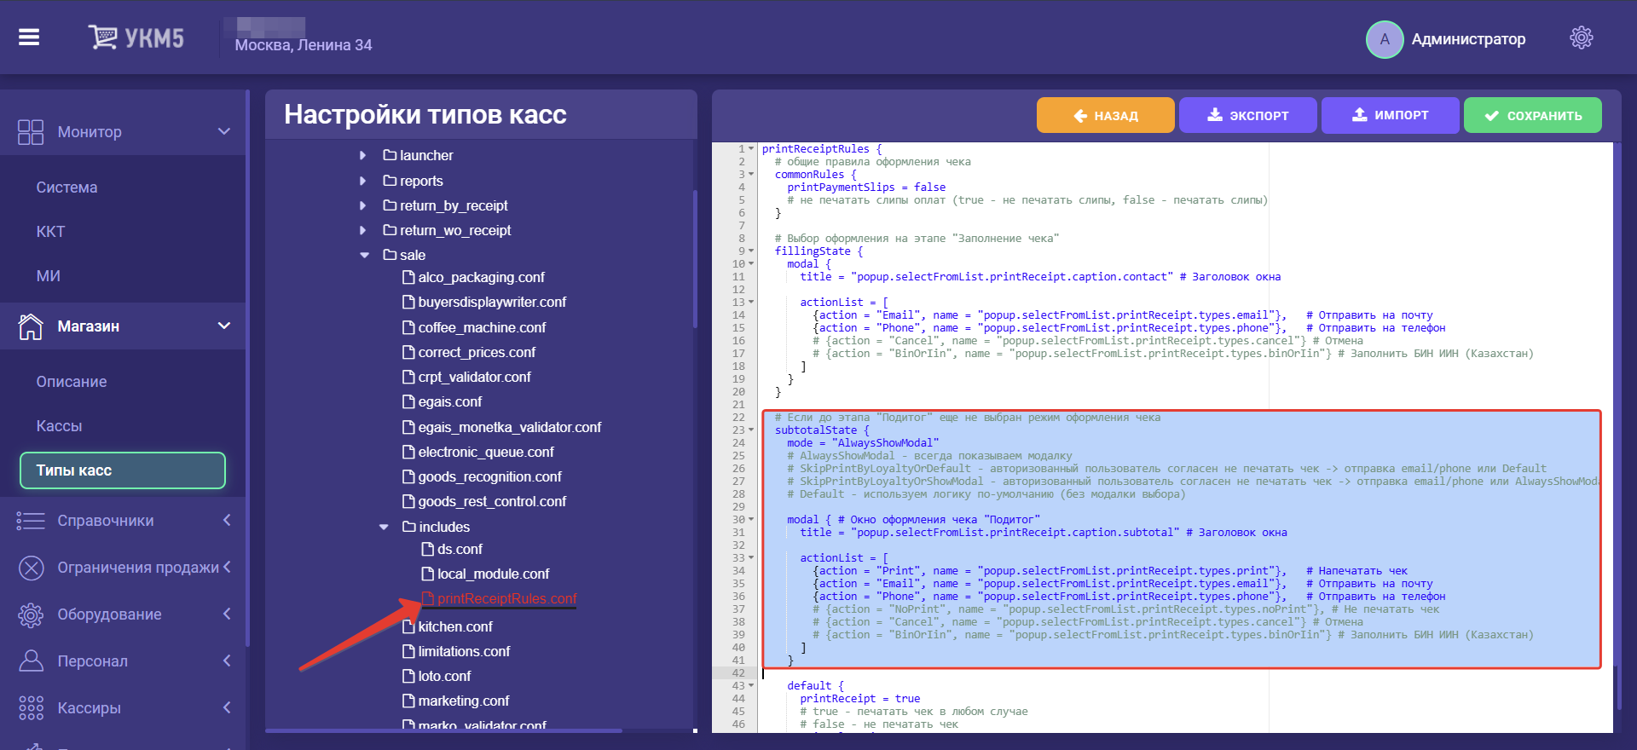Open buyersdisplaywriter.conf file
Screen dimensions: 1637x750
pos(492,302)
